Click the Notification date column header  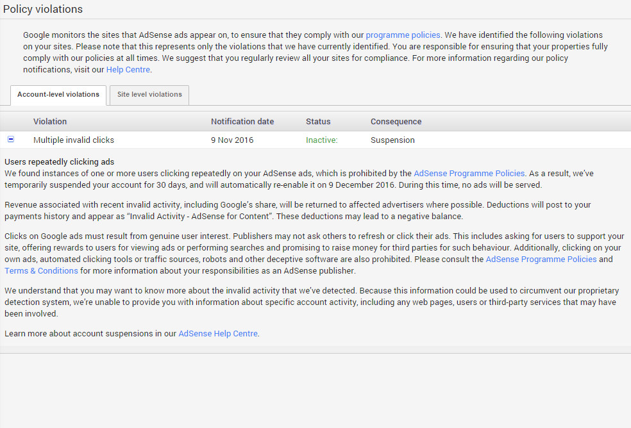point(242,122)
